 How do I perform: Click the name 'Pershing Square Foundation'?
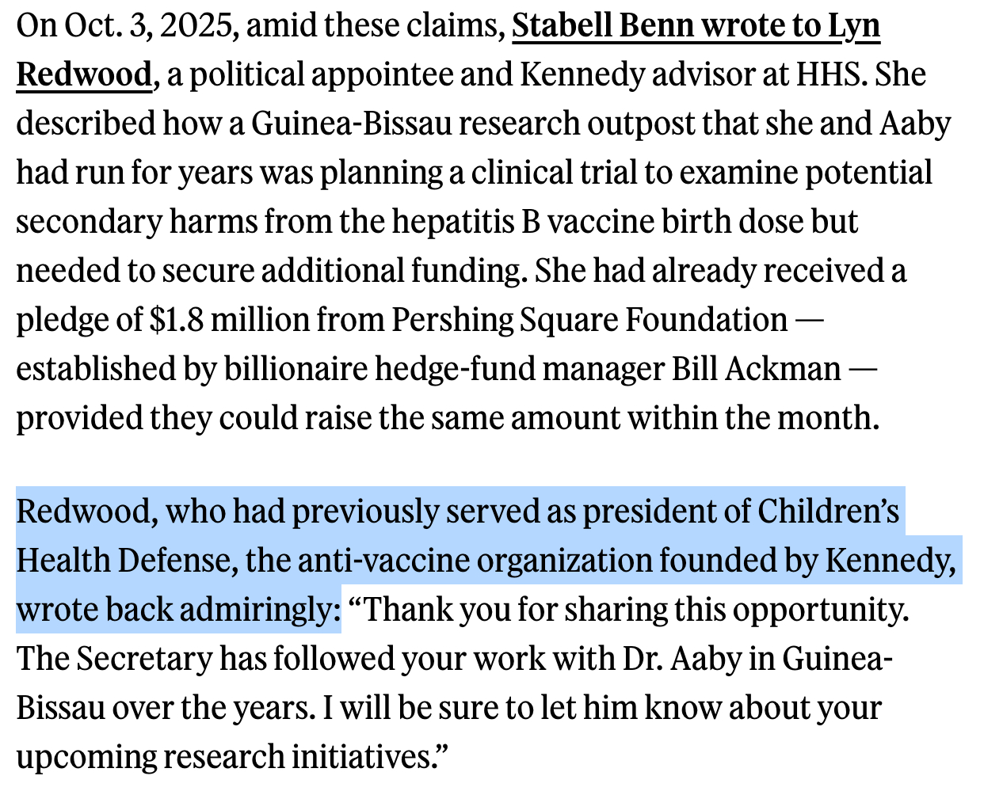[x=589, y=320]
